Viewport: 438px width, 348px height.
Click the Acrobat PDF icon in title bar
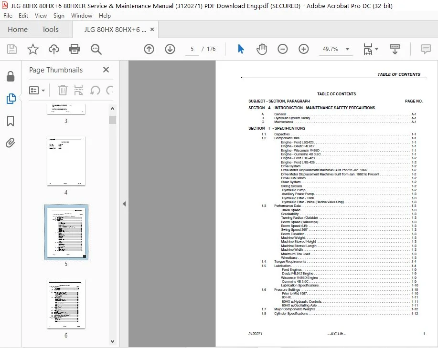click(x=5, y=5)
